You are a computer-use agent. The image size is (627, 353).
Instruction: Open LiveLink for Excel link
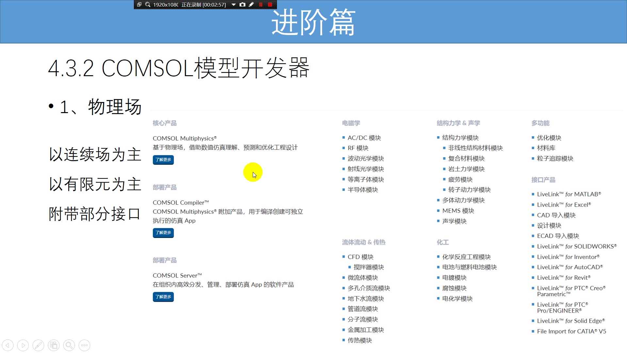[x=564, y=205]
